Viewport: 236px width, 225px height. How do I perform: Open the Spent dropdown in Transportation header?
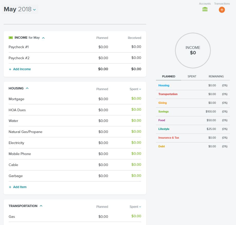135,207
